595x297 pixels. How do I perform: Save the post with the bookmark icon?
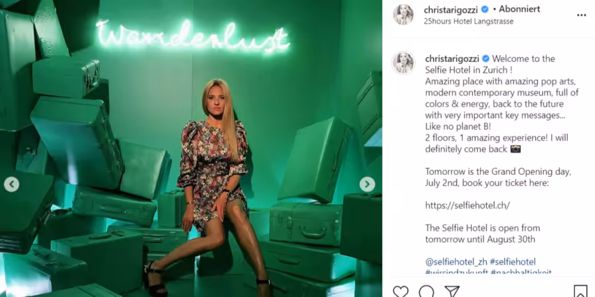pyautogui.click(x=580, y=291)
